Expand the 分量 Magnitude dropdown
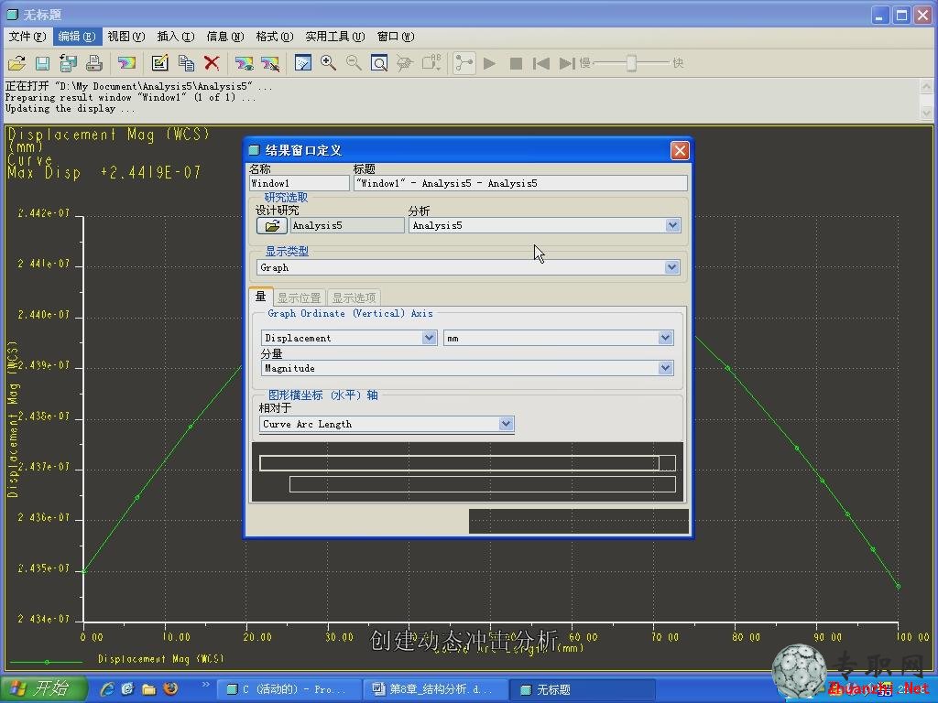The image size is (938, 703). [x=665, y=368]
